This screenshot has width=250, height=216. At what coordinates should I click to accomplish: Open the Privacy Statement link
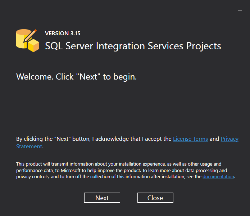229,139
